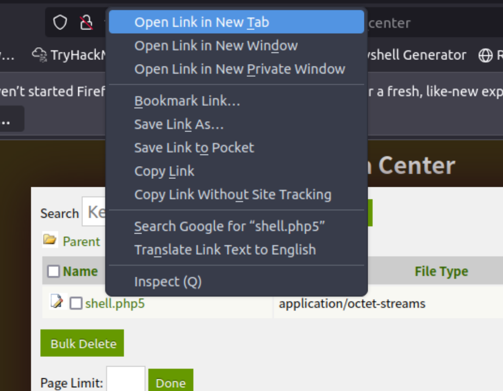Click Copy Link in context menu
503x391 pixels.
pos(236,171)
